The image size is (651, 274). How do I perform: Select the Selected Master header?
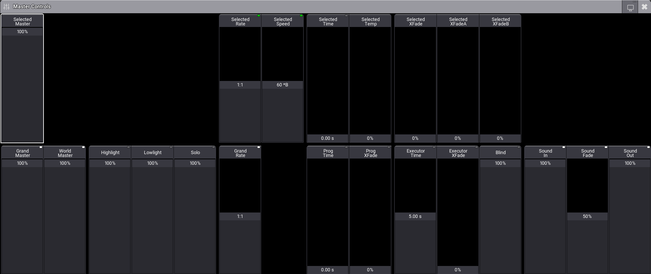point(23,22)
